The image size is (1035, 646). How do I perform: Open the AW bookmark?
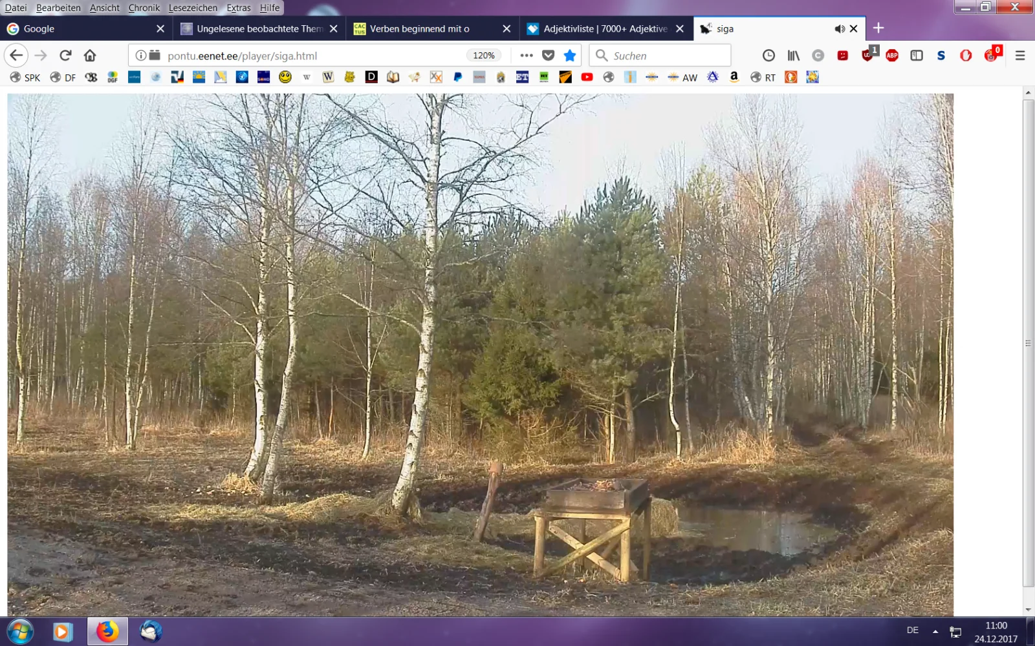[x=682, y=78]
